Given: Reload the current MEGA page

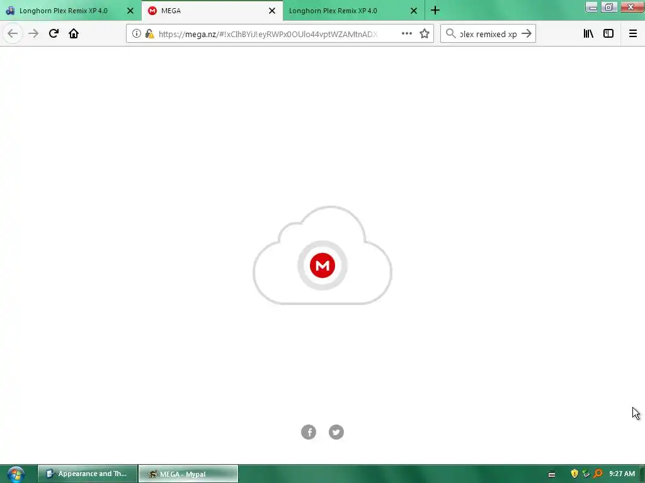Looking at the screenshot, I should coord(54,33).
